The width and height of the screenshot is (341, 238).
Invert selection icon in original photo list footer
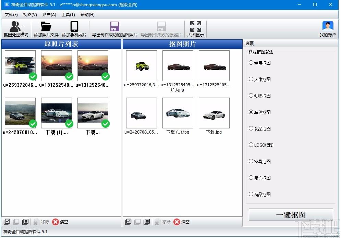coord(25,222)
